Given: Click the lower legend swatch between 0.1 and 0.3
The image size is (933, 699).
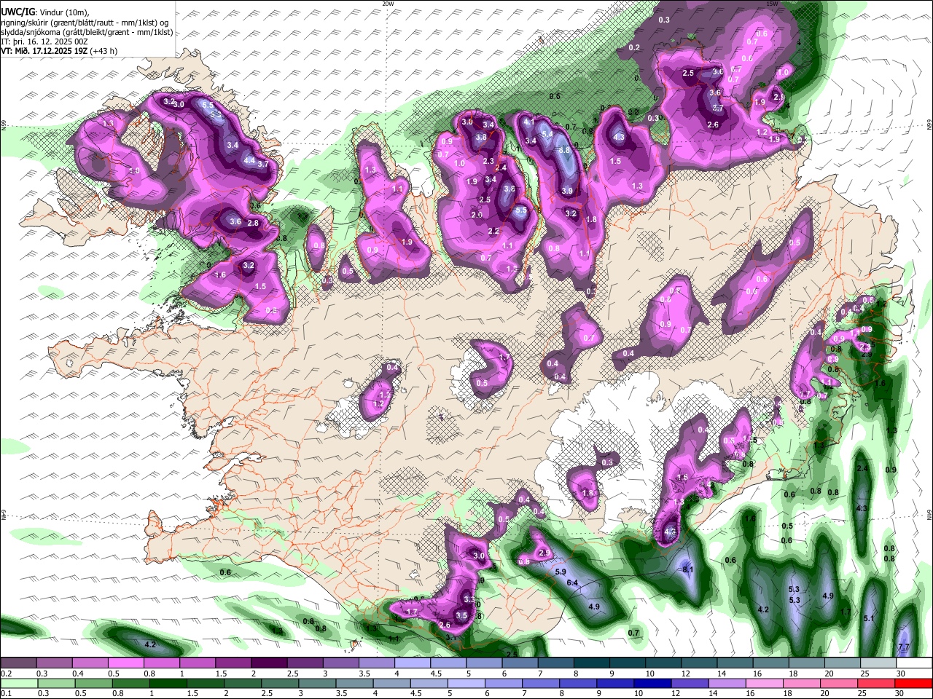Looking at the screenshot, I should [x=19, y=683].
